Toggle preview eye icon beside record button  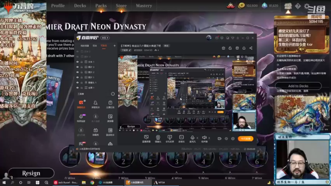pos(226,138)
